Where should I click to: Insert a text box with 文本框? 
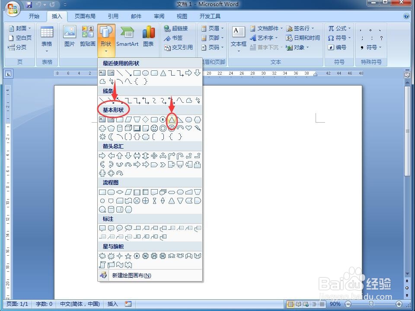pyautogui.click(x=238, y=37)
